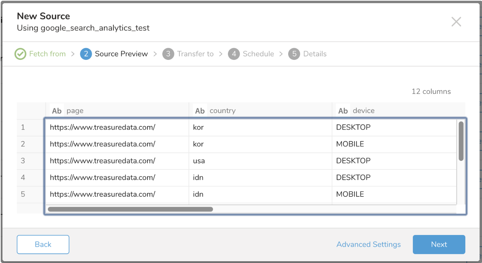Screen dimensions: 482x263
Task: Click the horizontal scrollbar thumb in preview table
Action: 130,209
